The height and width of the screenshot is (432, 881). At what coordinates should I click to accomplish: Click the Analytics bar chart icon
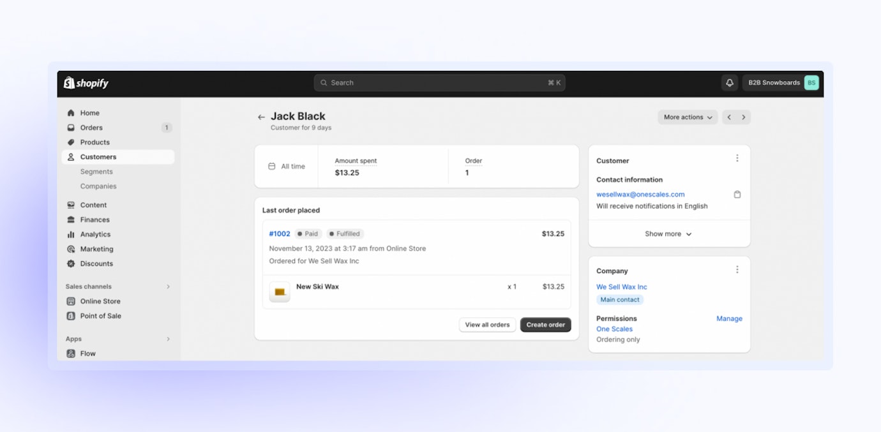pos(71,234)
